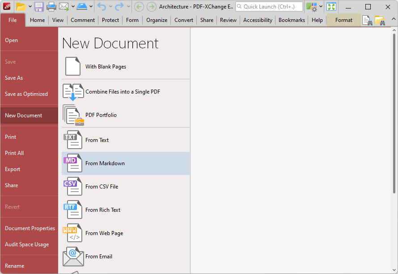Open the Review tab

[228, 20]
